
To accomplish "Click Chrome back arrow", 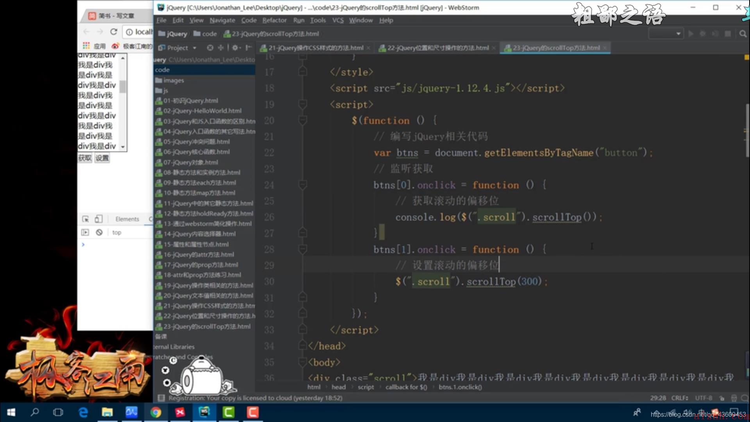I will [x=87, y=32].
